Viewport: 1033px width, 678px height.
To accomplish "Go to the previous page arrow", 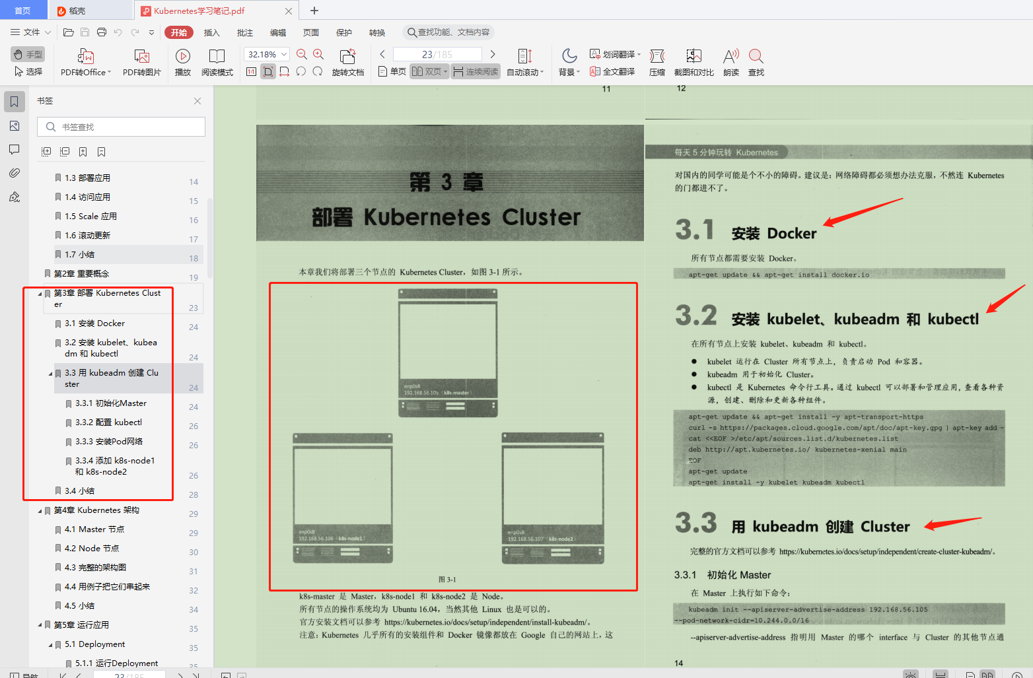I will [382, 54].
